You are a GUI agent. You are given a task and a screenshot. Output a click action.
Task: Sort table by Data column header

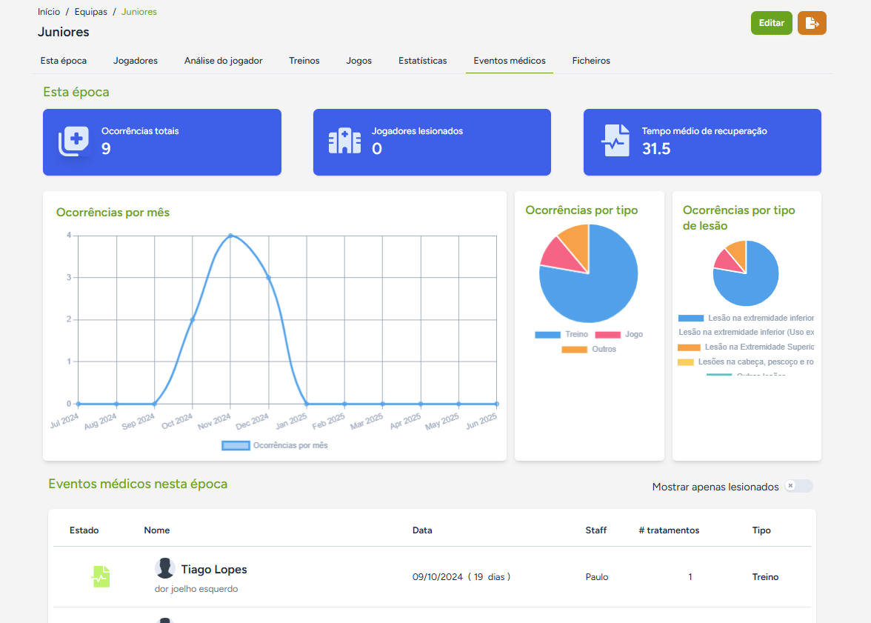[422, 530]
